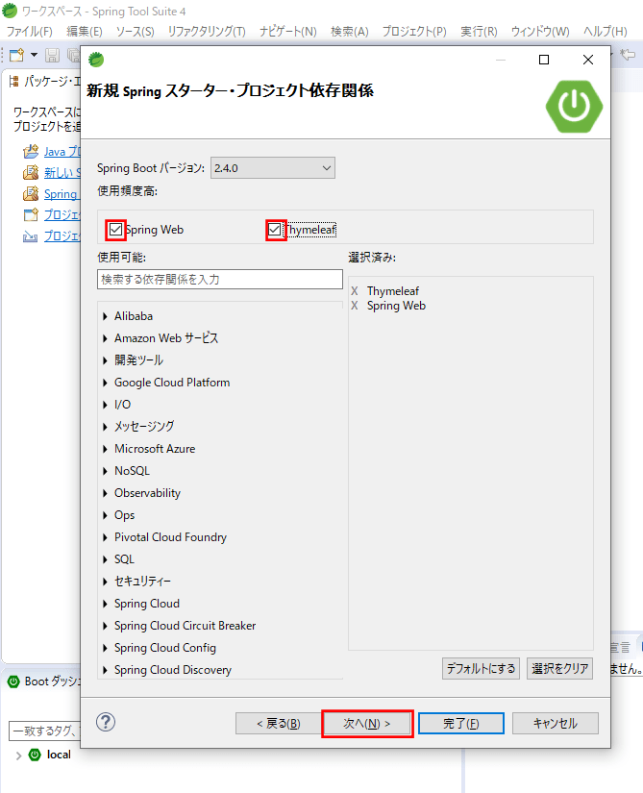Expand the Spring Cloud category

(x=105, y=604)
